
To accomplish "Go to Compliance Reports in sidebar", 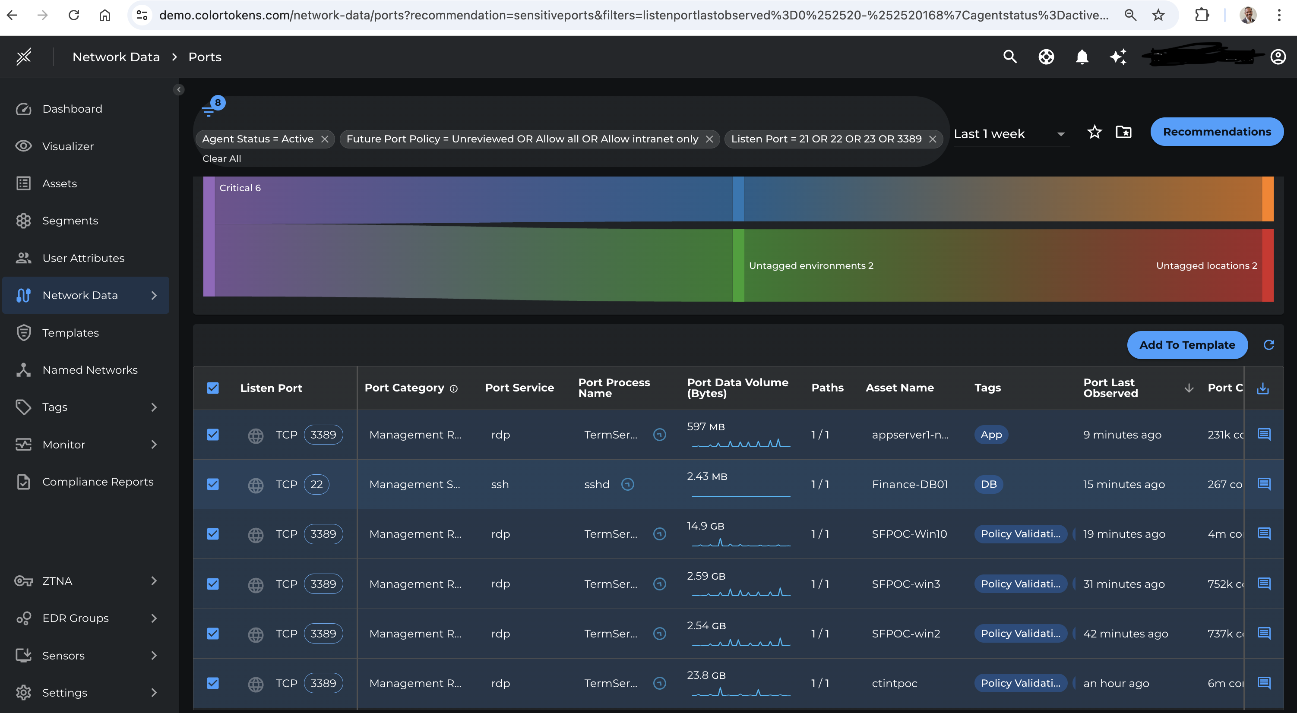I will pyautogui.click(x=98, y=482).
